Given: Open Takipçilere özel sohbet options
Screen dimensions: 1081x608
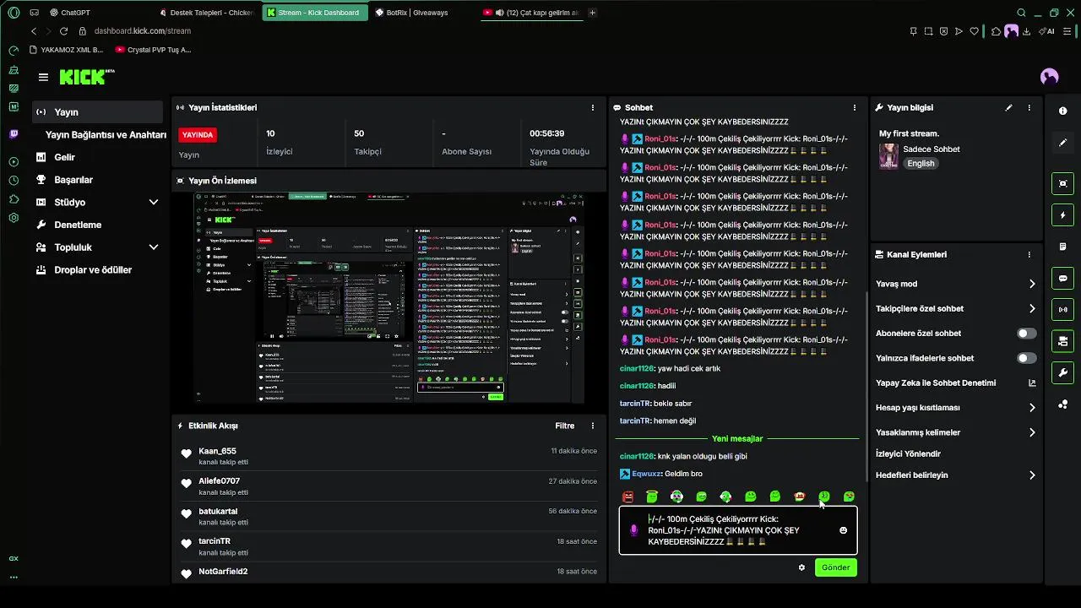Looking at the screenshot, I should (x=955, y=309).
